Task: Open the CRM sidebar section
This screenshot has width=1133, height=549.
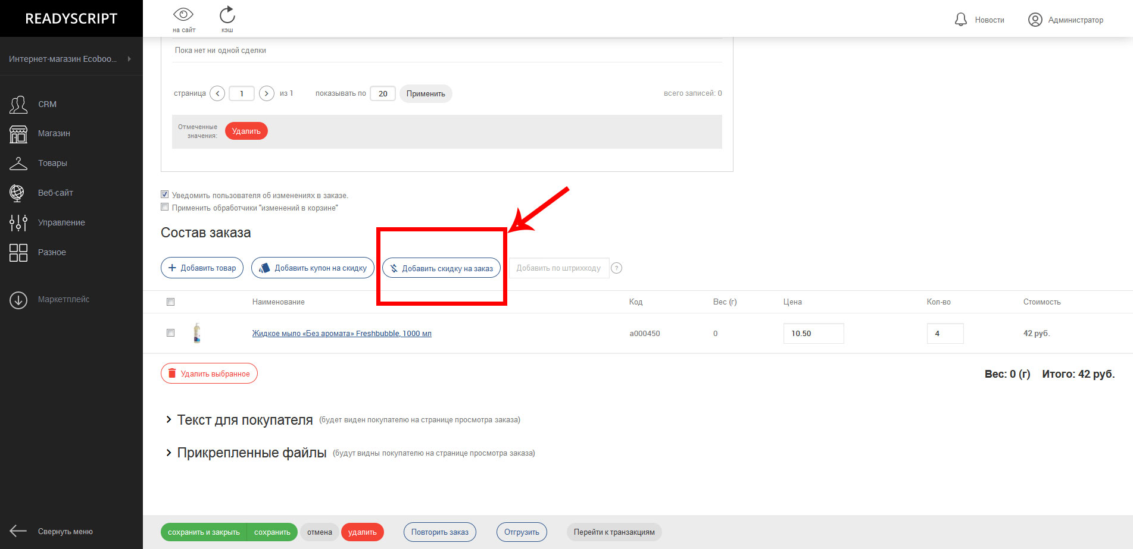Action: point(18,104)
